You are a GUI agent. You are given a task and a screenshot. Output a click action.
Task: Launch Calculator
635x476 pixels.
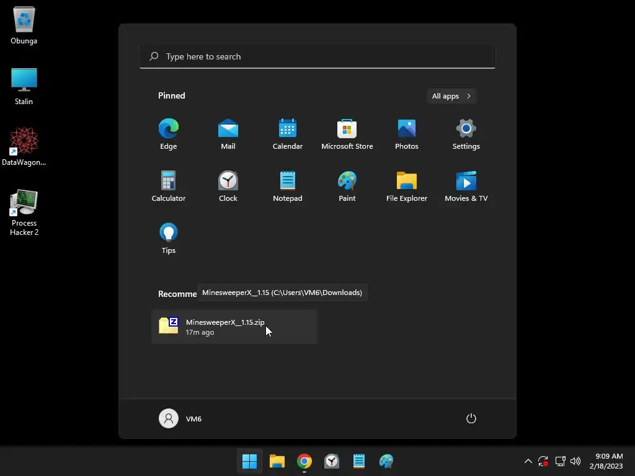(x=169, y=186)
